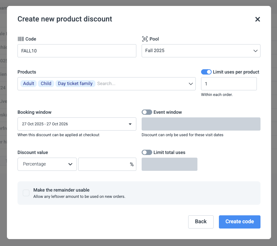This screenshot has width=277, height=246.
Task: Open the Percentage discount type dropdown
Action: 47,164
